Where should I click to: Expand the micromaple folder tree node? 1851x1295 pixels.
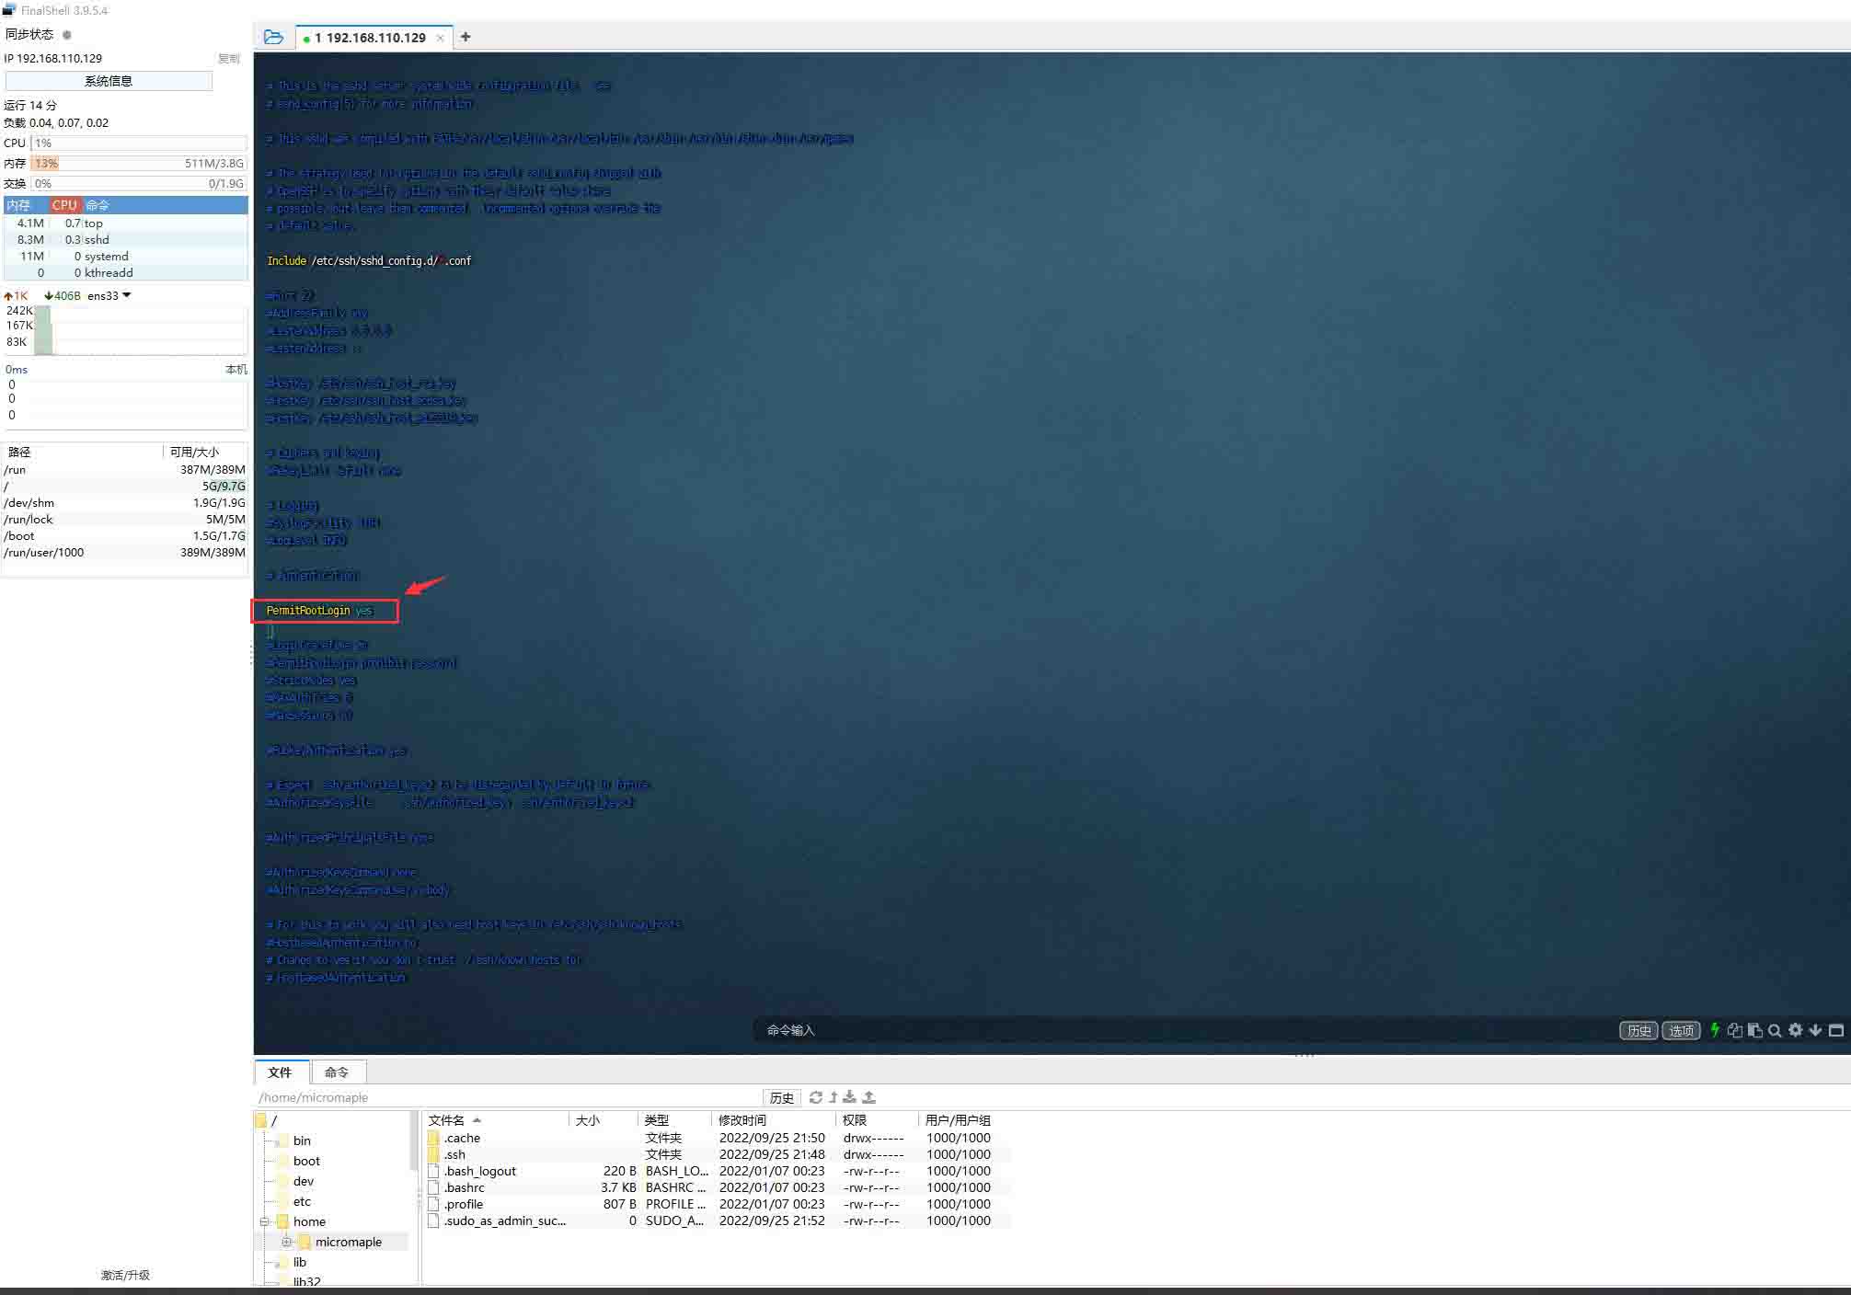pyautogui.click(x=286, y=1242)
